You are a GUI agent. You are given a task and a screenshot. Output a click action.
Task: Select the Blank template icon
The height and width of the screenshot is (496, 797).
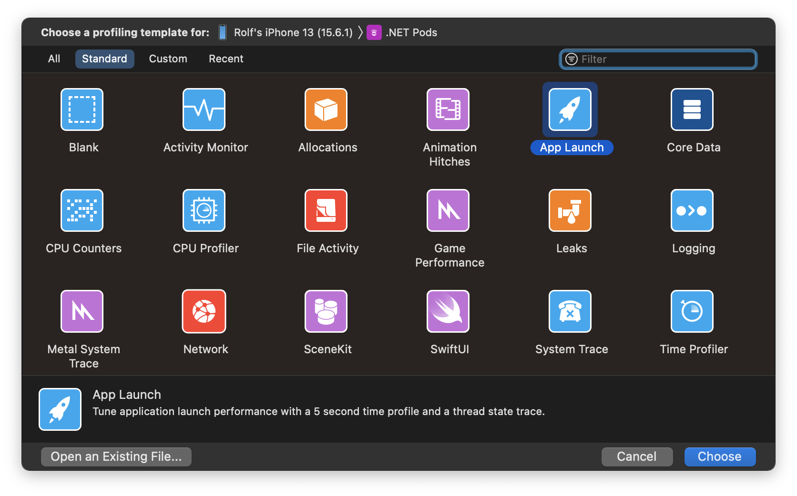pos(82,109)
